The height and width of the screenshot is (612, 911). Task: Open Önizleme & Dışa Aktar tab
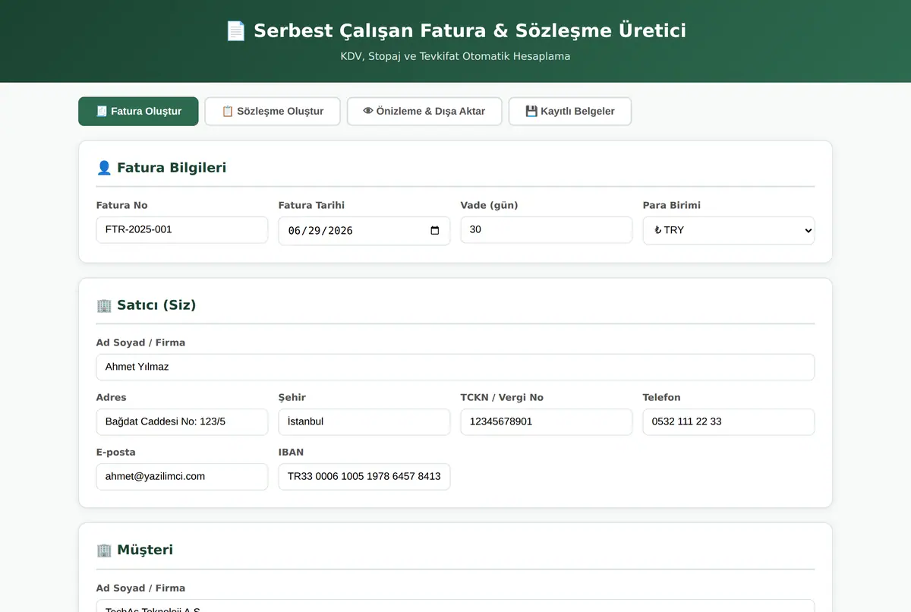(424, 111)
